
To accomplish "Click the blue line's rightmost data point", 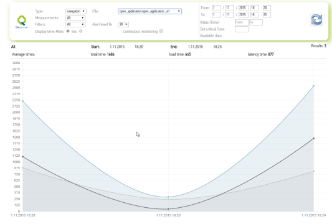I will 313,86.
